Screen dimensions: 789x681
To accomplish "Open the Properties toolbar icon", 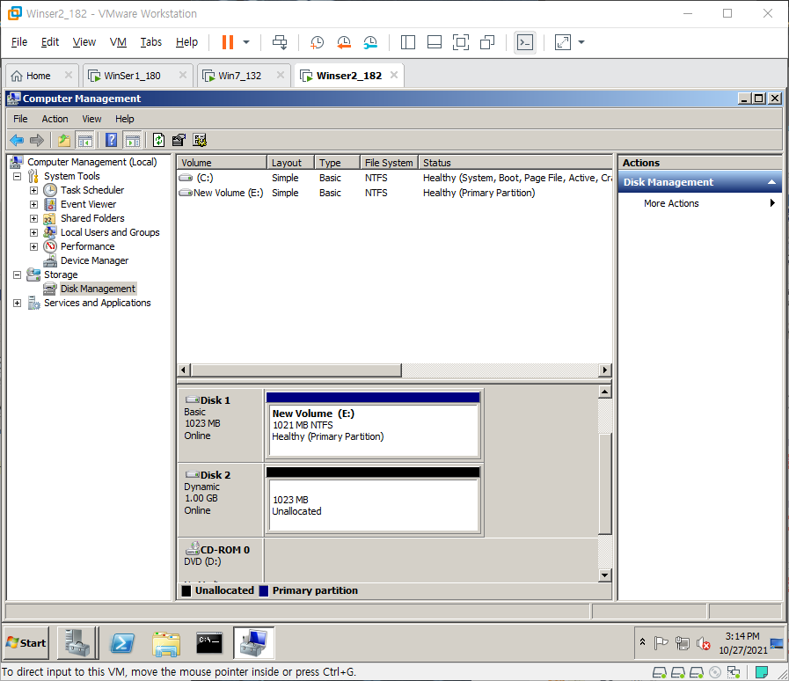I will pos(179,140).
